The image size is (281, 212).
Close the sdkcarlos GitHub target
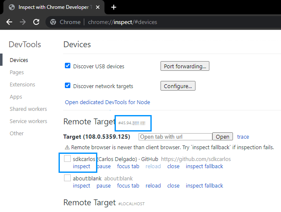click(173, 166)
